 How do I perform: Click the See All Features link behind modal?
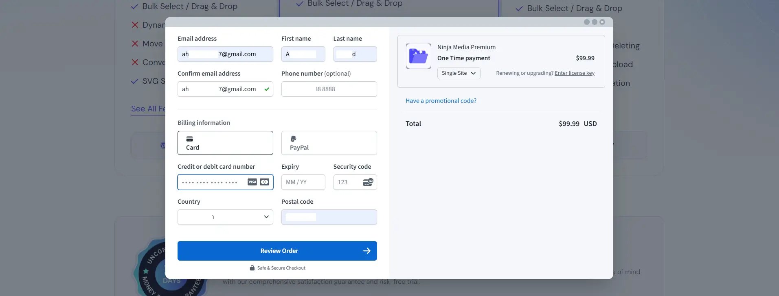(148, 109)
